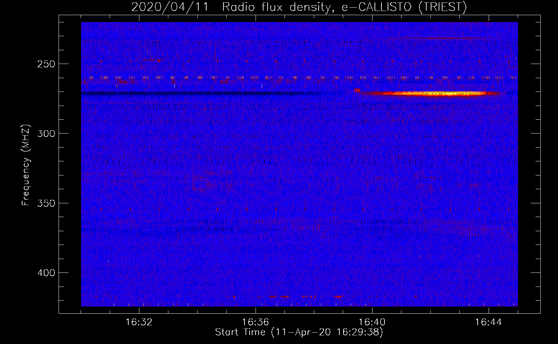The height and width of the screenshot is (344, 558).
Task: Click the Frequency (MHZ) axis title
Action: [26, 165]
